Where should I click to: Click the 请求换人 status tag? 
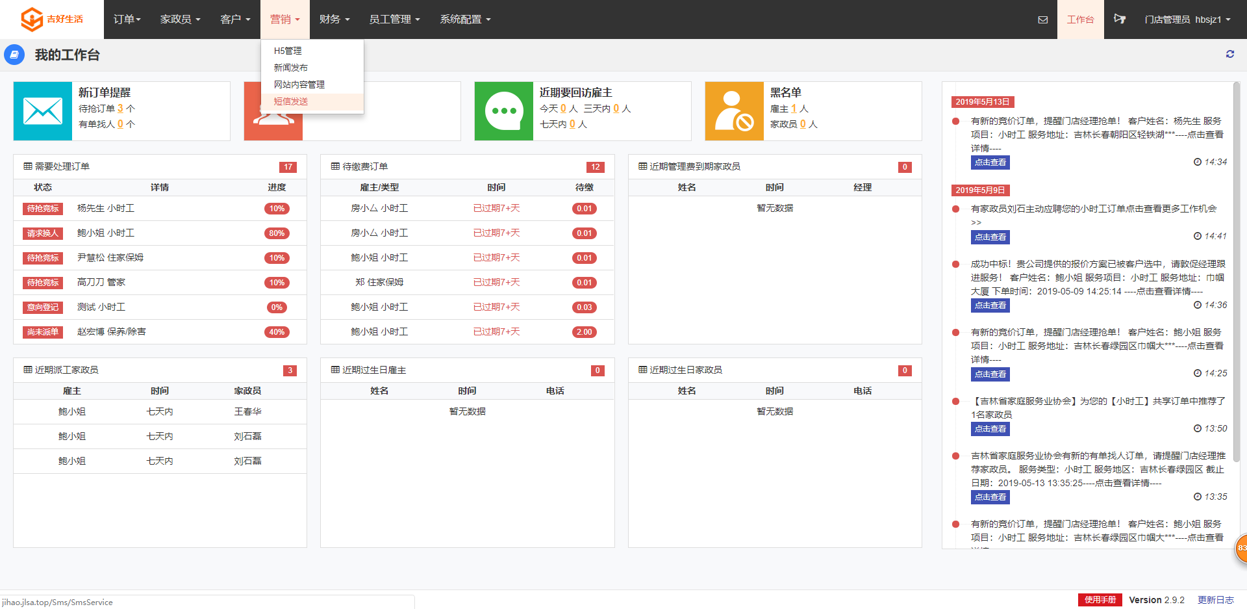pyautogui.click(x=43, y=233)
